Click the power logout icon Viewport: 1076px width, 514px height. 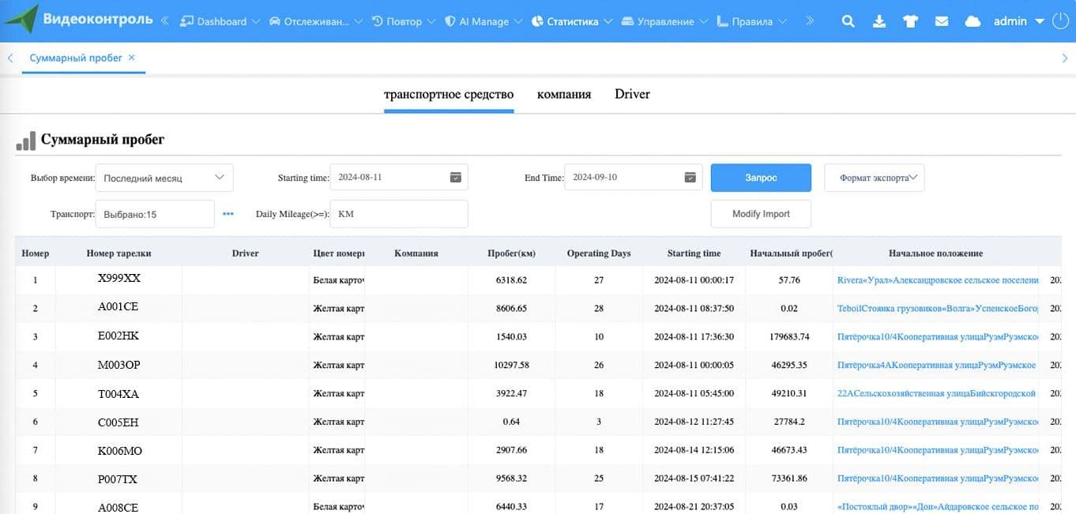click(1060, 21)
